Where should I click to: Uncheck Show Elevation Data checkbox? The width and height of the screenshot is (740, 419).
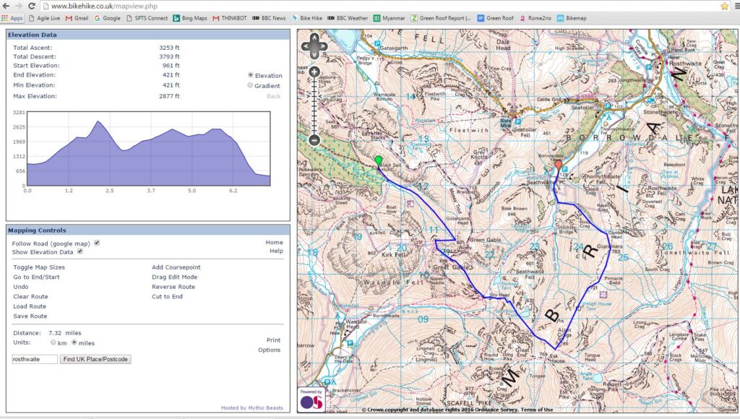[80, 251]
